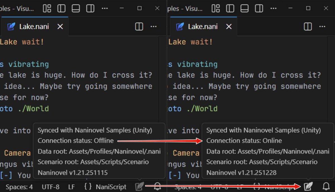The height and width of the screenshot is (192, 335).
Task: Click the dimmed Naninovel feather status icon
Action: click(x=139, y=186)
